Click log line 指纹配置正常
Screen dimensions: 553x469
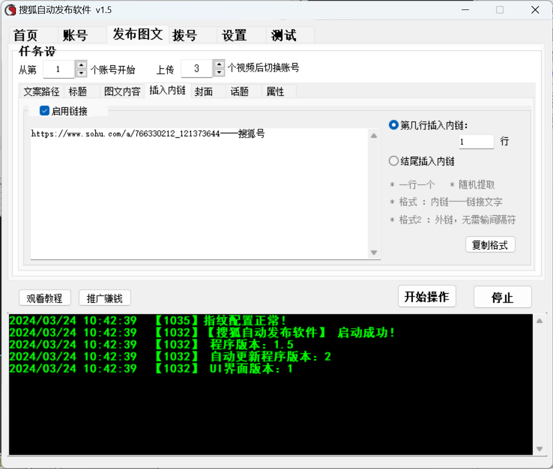[148, 321]
